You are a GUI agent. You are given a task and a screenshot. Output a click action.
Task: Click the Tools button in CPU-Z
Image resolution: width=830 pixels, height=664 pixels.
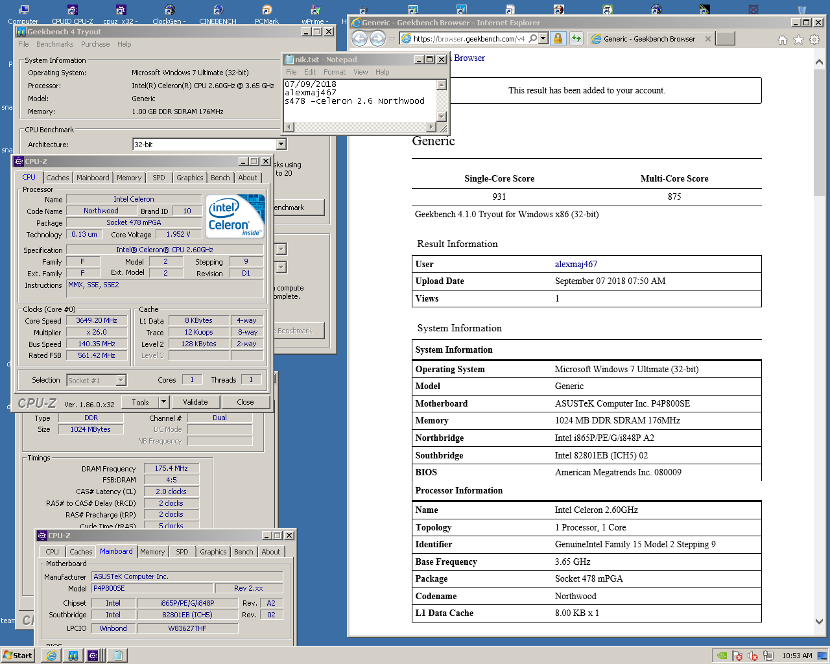140,402
